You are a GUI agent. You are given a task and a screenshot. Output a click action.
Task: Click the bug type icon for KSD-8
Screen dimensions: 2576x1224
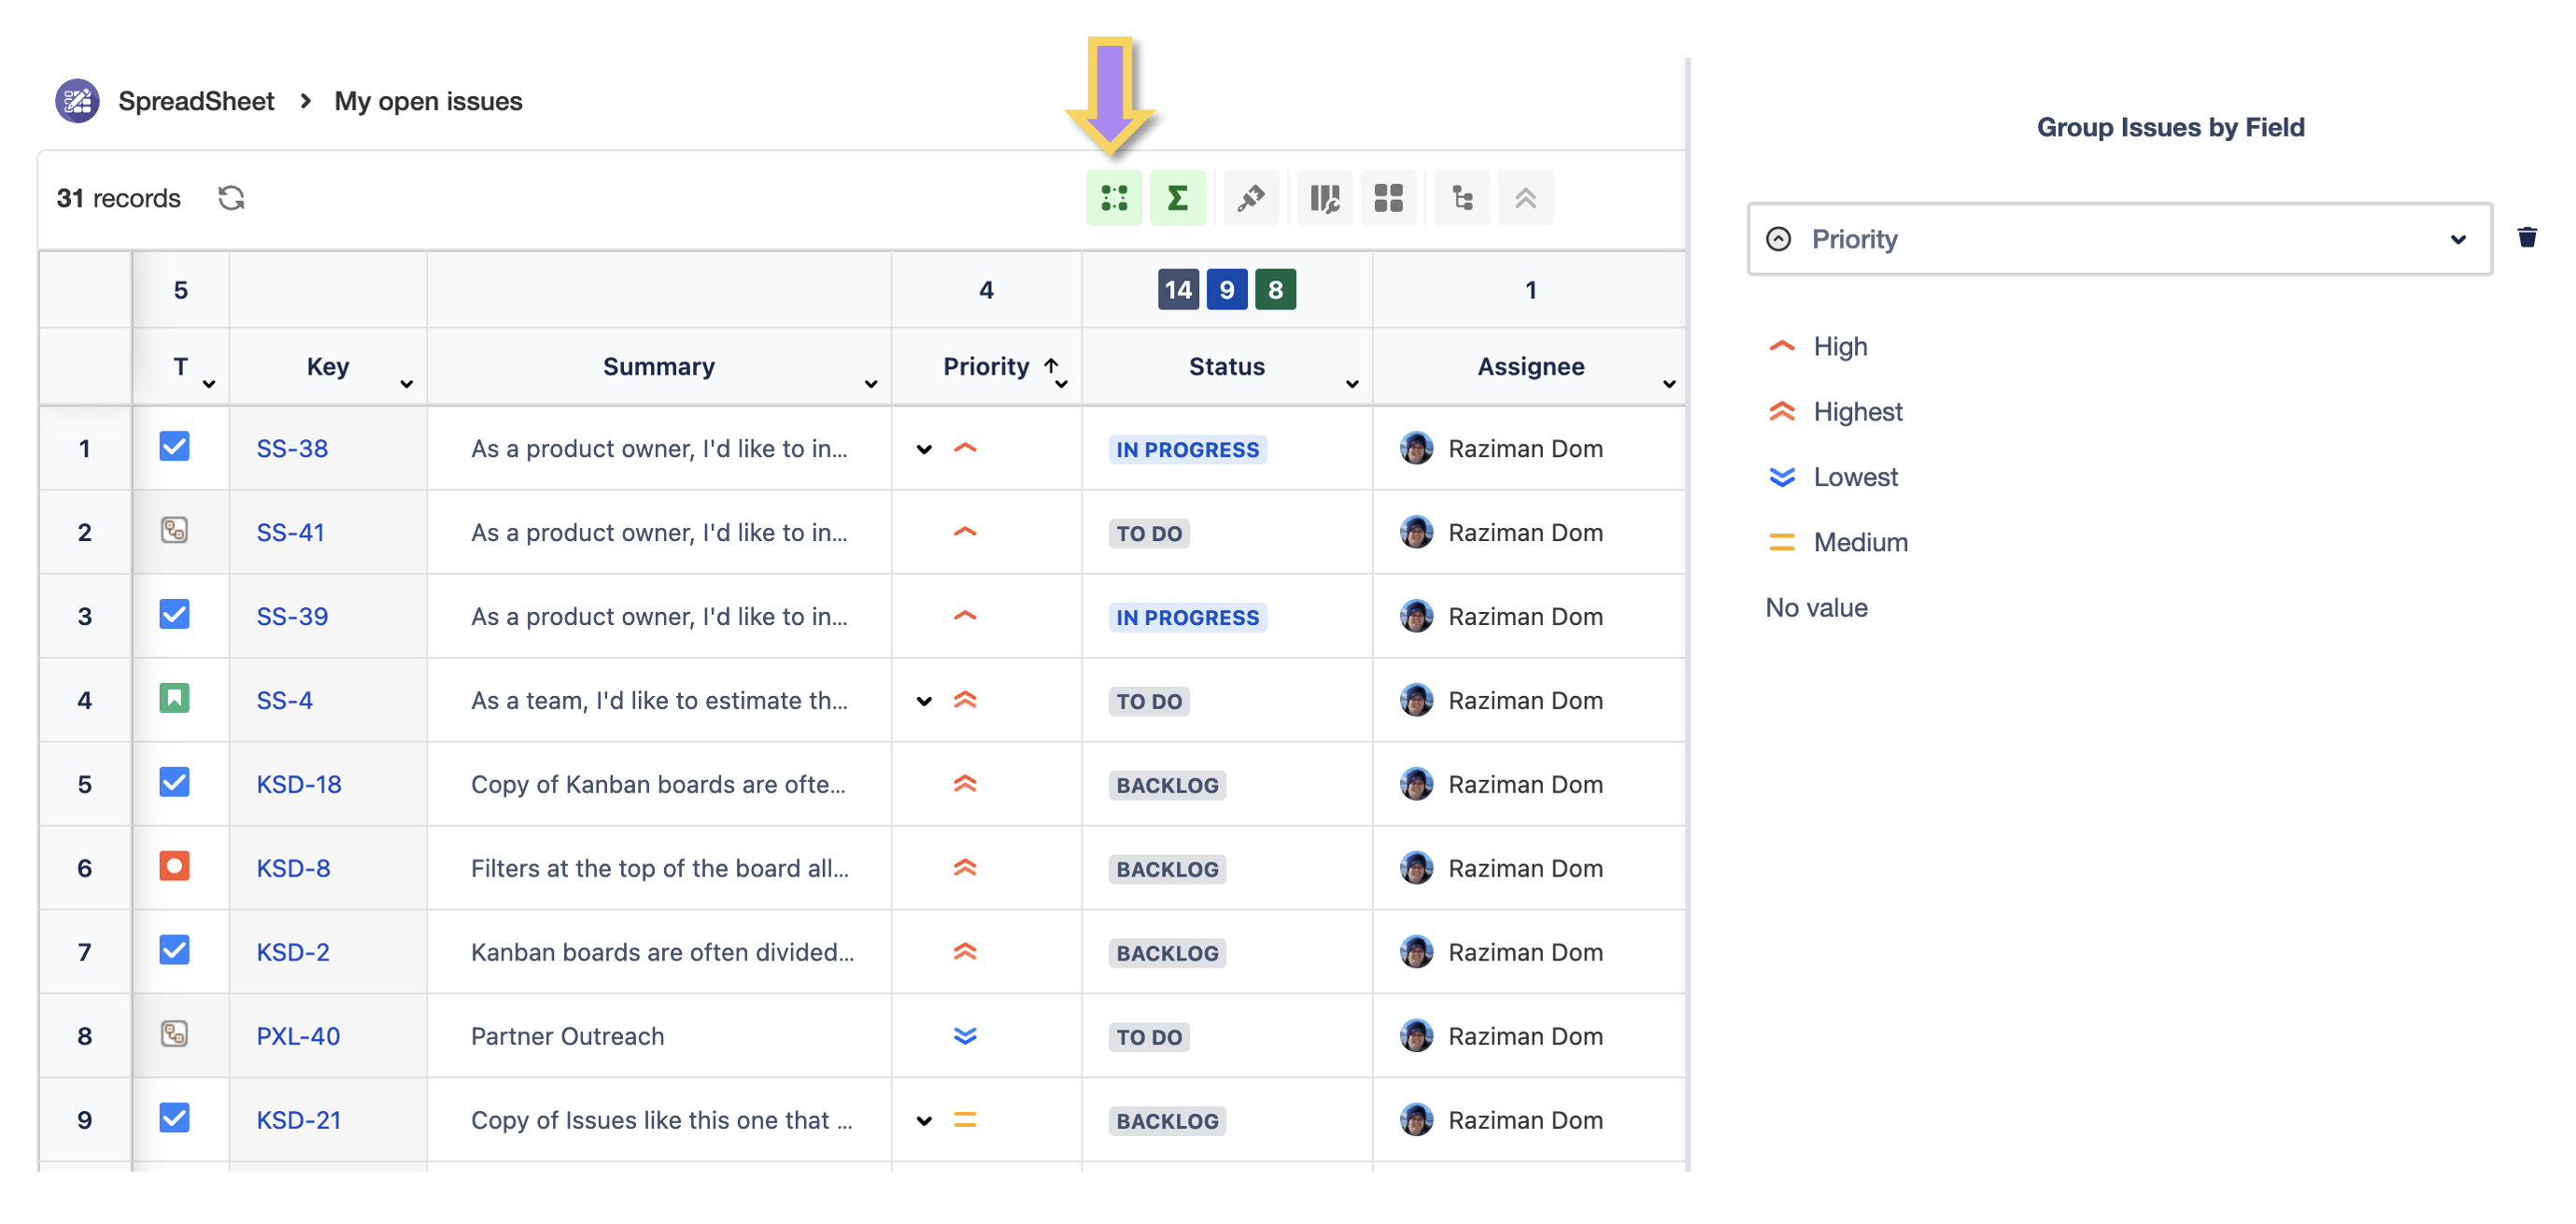(174, 866)
